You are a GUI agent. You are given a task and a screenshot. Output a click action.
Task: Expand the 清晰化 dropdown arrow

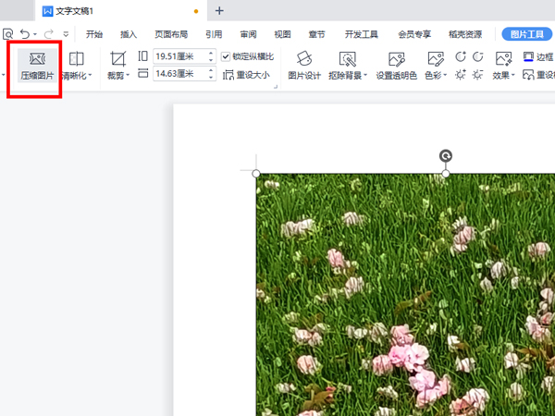(90, 75)
